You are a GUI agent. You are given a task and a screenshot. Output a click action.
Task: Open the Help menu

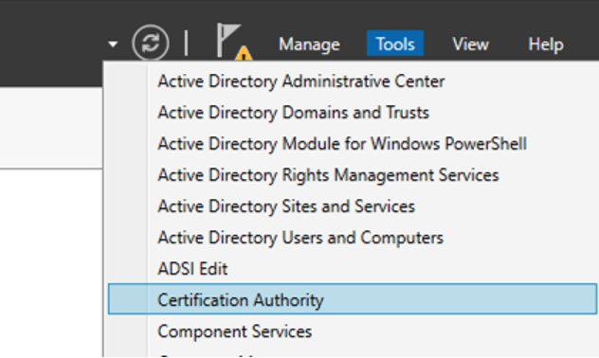click(x=546, y=44)
